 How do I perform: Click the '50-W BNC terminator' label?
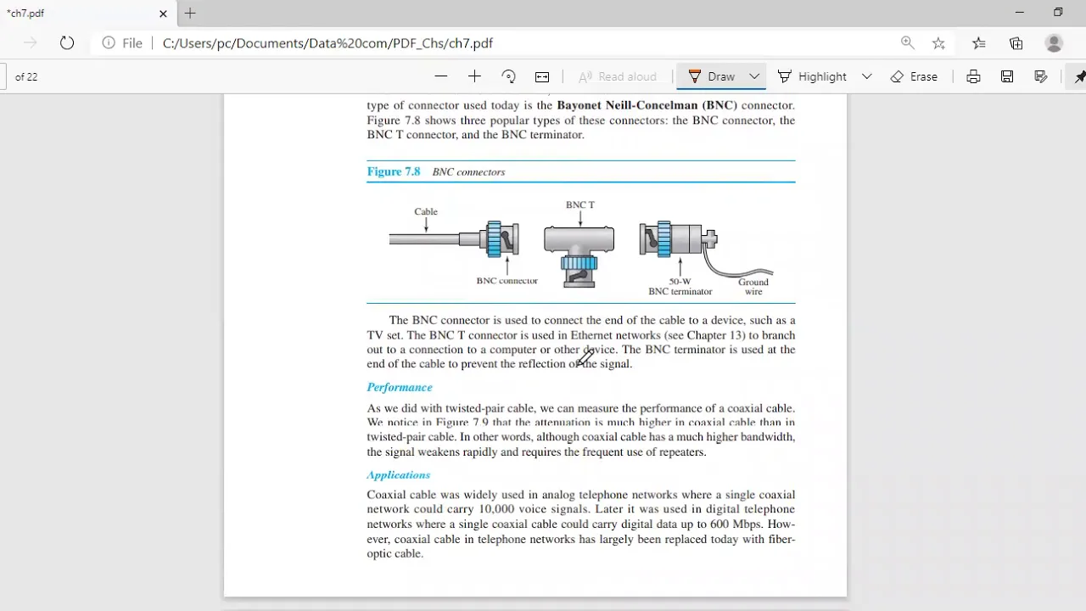(x=680, y=286)
